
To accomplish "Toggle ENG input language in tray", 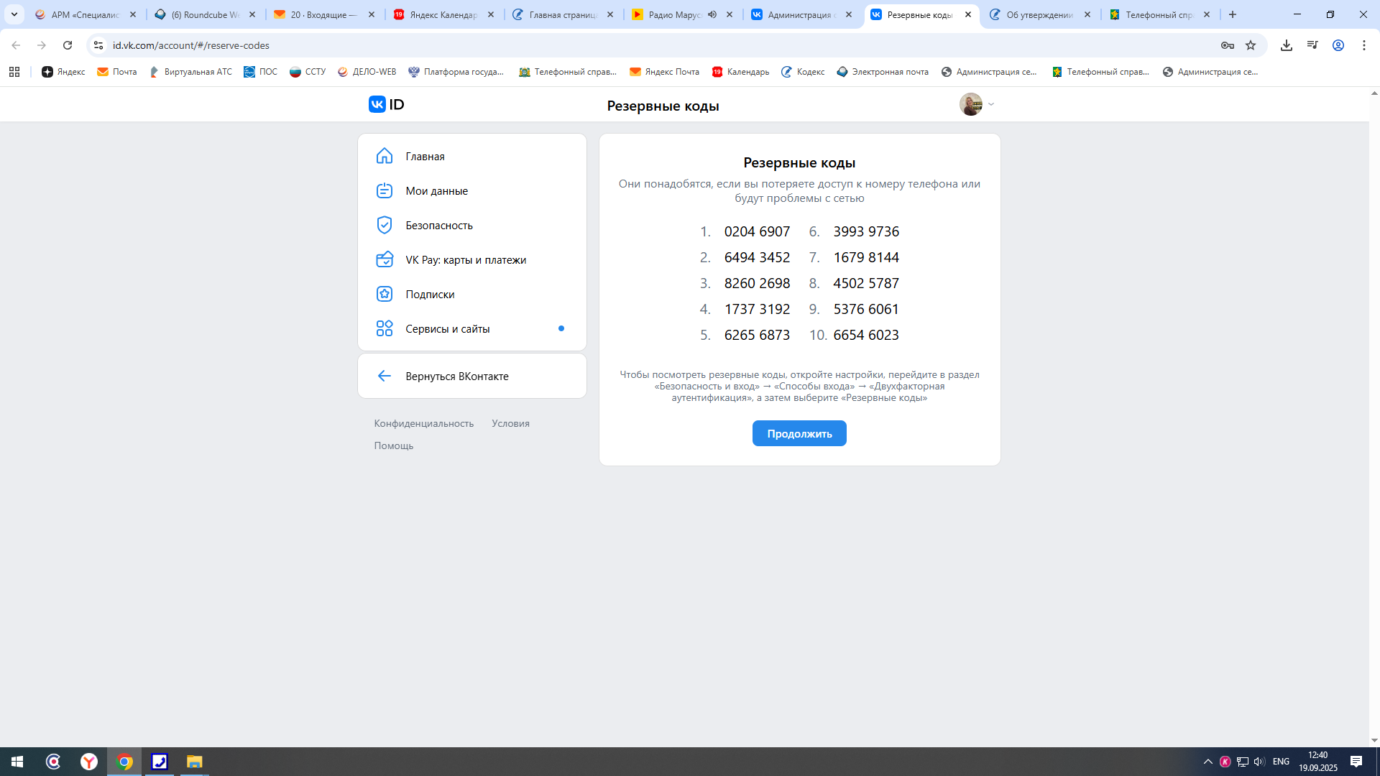I will pos(1281,762).
